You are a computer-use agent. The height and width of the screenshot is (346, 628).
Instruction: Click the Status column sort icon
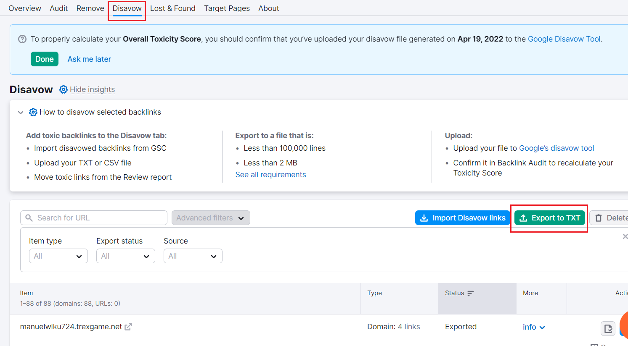click(x=470, y=293)
